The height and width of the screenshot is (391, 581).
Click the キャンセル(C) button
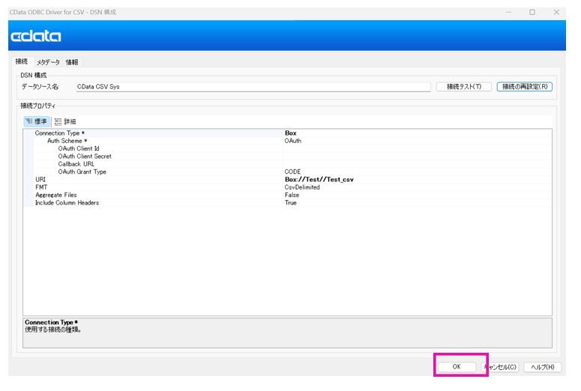tap(500, 367)
